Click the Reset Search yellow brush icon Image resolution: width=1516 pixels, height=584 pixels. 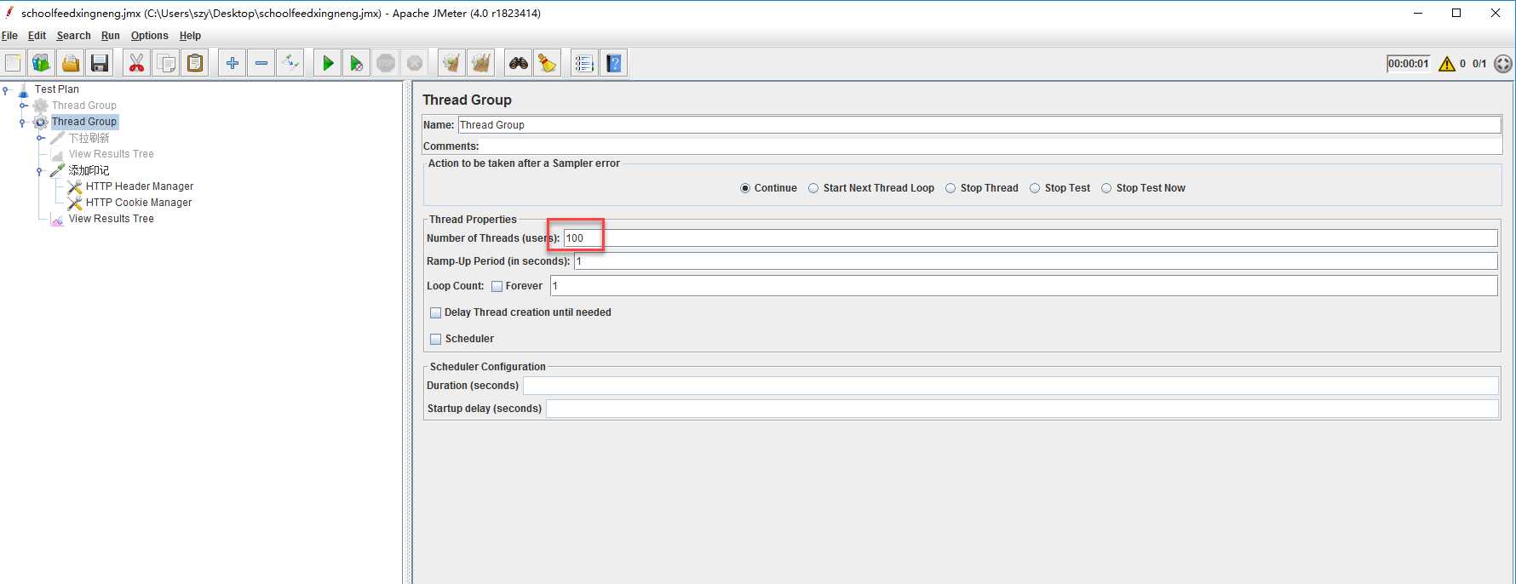pyautogui.click(x=547, y=63)
